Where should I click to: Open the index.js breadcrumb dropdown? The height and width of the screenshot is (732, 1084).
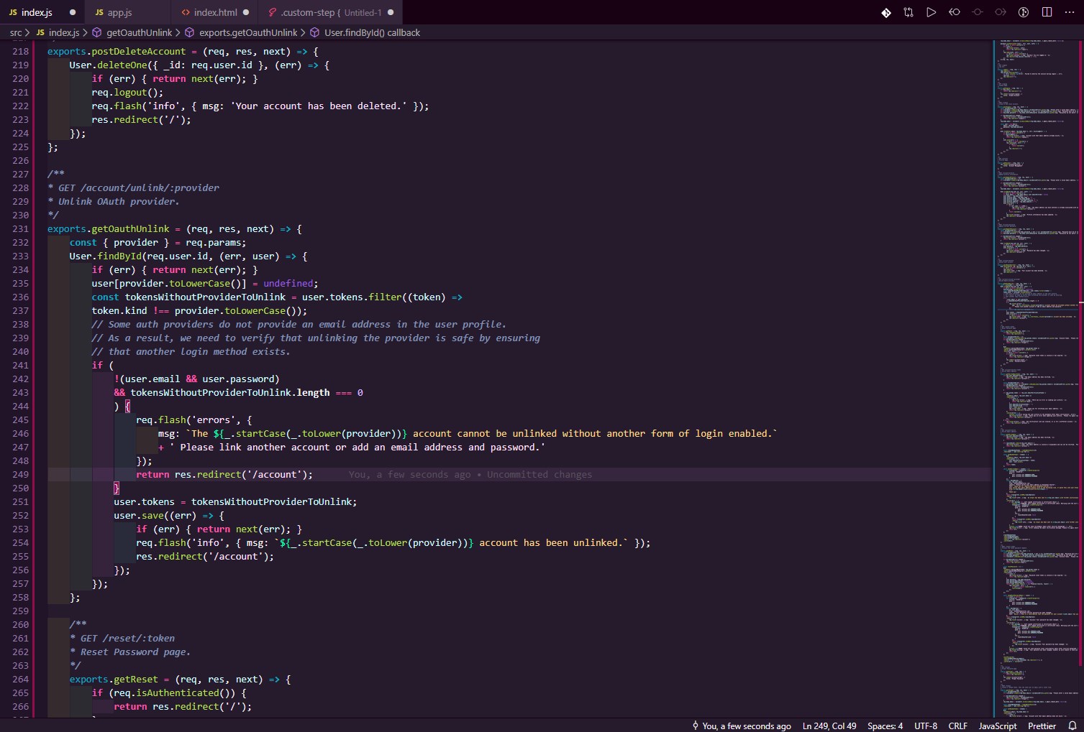point(64,32)
